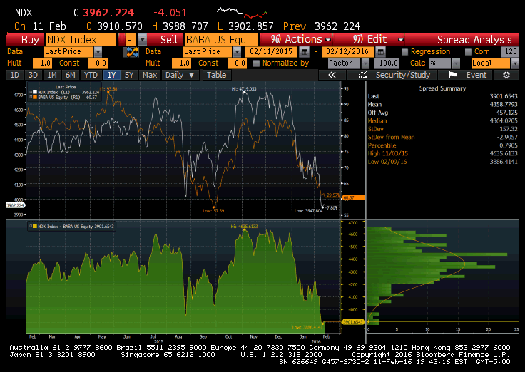Switch to the 5Y range

point(129,75)
